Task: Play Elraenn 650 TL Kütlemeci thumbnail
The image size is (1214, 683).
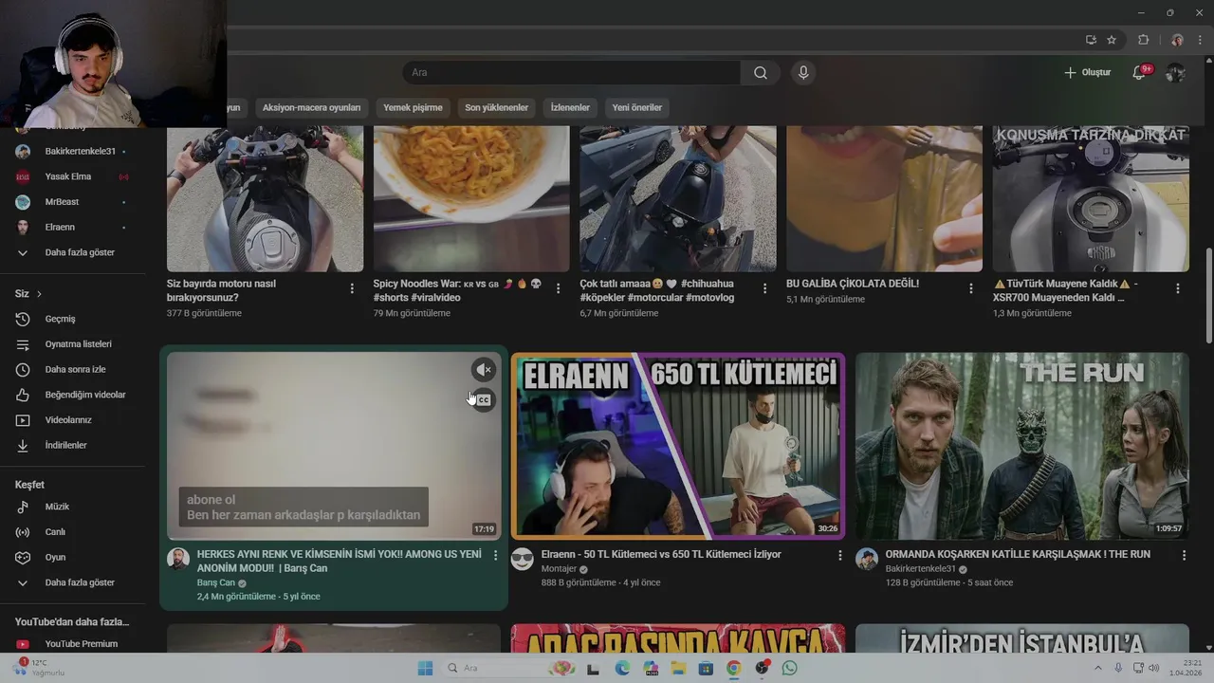Action: 678,446
